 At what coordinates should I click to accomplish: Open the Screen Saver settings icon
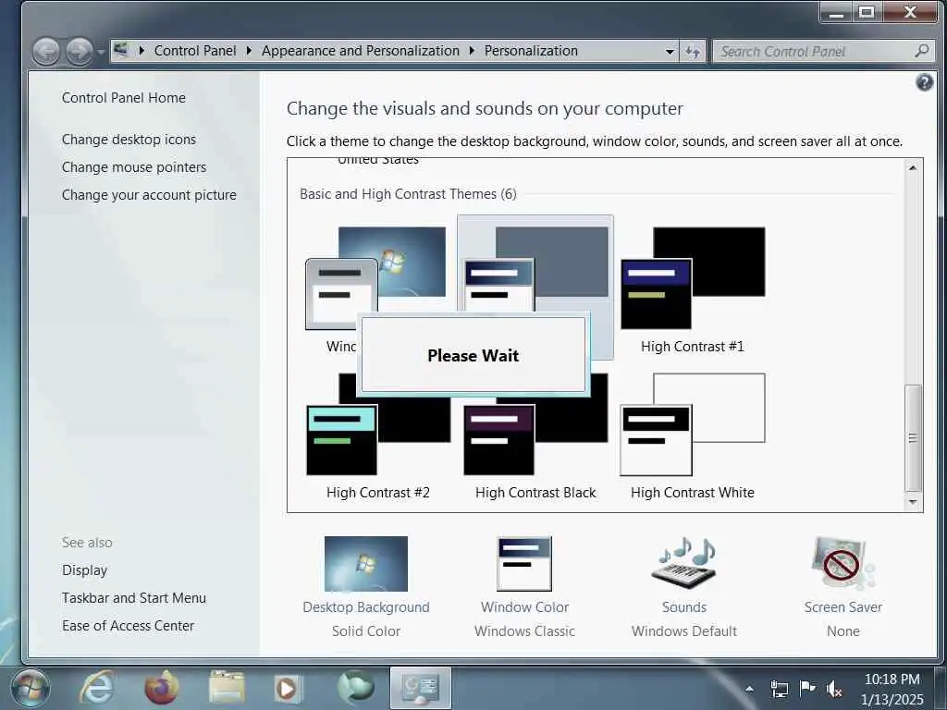pyautogui.click(x=843, y=563)
